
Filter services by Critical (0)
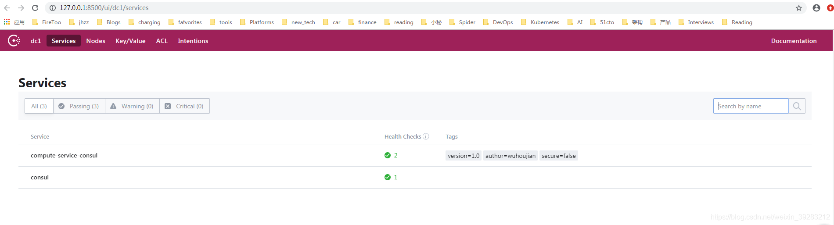(184, 106)
